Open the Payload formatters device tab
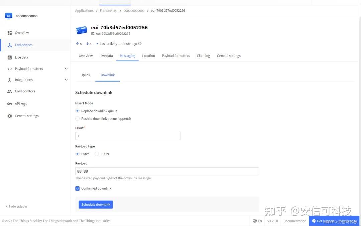Image resolution: width=361 pixels, height=226 pixels. point(176,56)
